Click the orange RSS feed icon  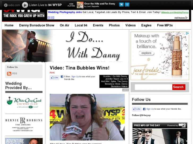click(9, 73)
